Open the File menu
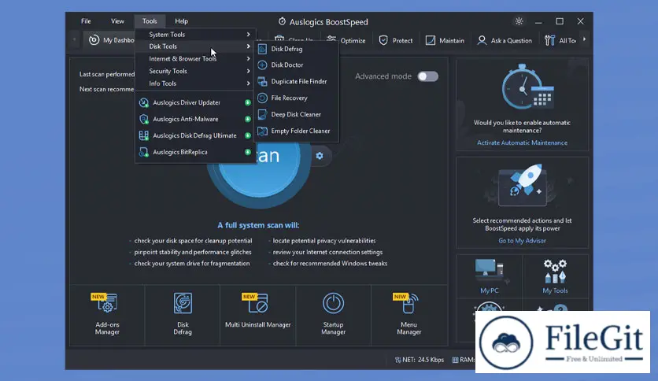658x381 pixels. [x=86, y=21]
